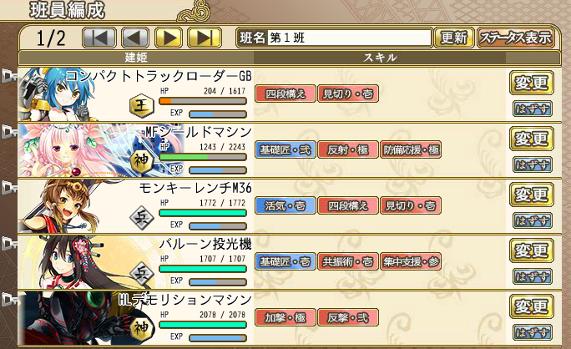Click 変更 for コンパクトトラックローダーGB
The image size is (571, 349).
(x=532, y=83)
